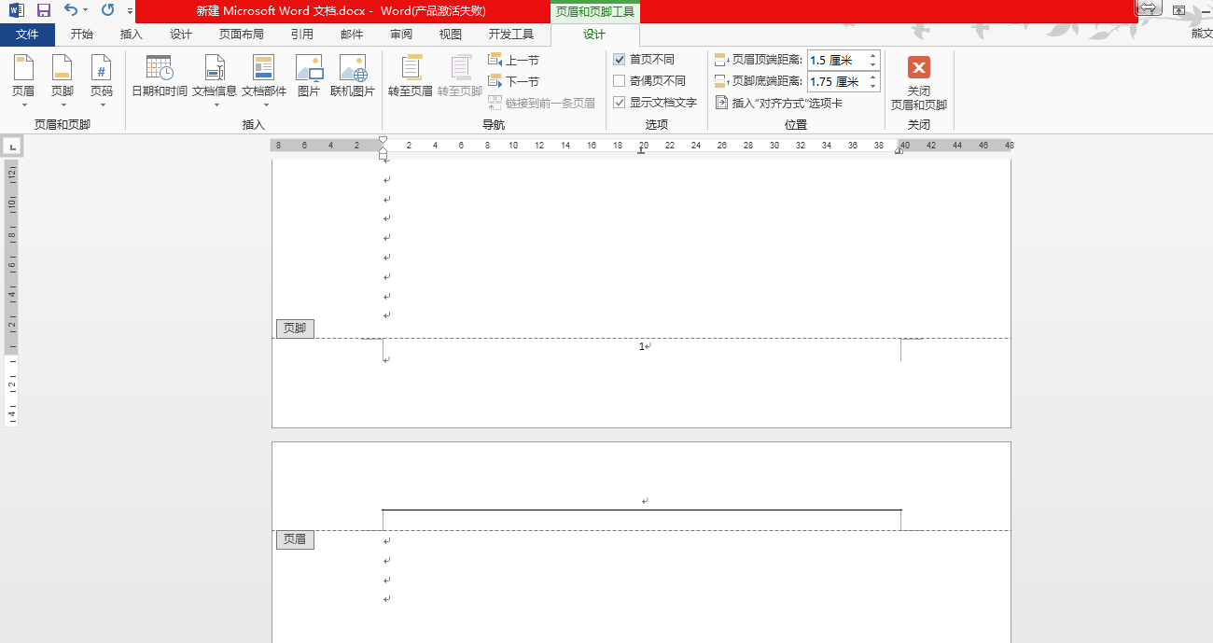Screen dimensions: 1213x643
Task: Toggle 显示文档文字 checkbox
Action: click(x=620, y=102)
